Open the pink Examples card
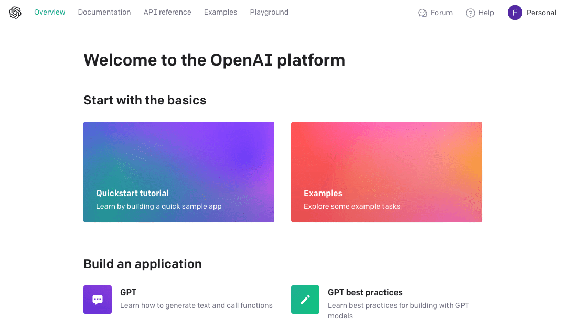This screenshot has height=330, width=567. 386,172
